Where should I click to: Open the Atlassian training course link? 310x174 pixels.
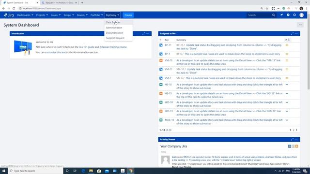click(113, 47)
